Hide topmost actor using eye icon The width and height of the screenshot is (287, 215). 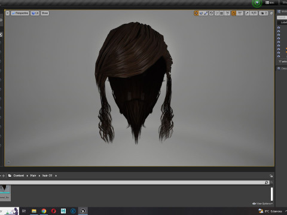(x=279, y=27)
